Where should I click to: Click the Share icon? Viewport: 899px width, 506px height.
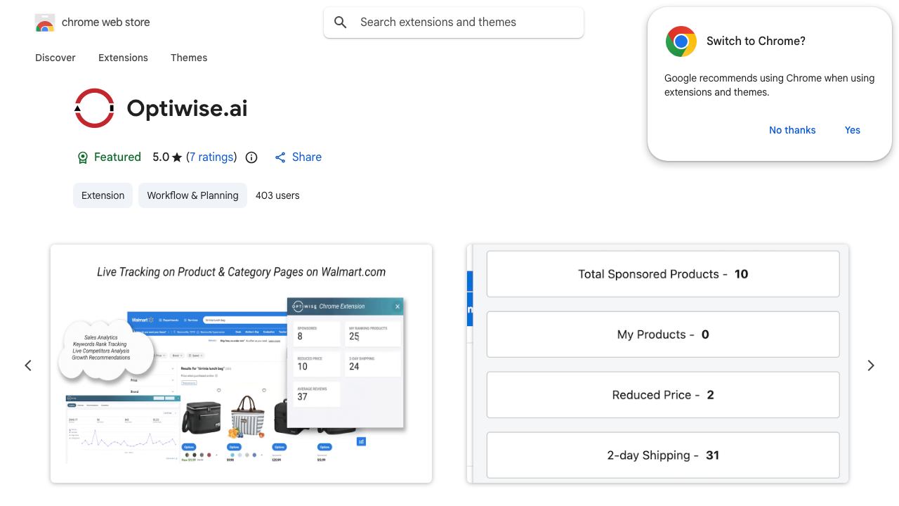coord(280,157)
